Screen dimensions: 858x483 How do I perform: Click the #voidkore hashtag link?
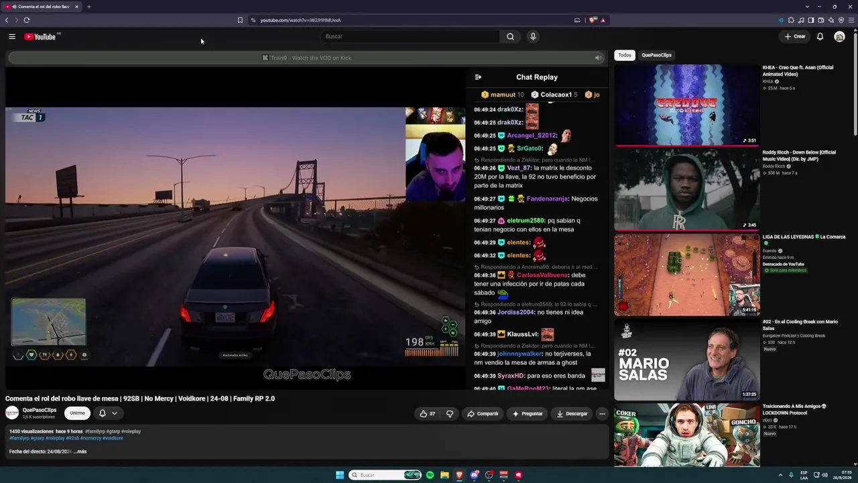pos(113,438)
